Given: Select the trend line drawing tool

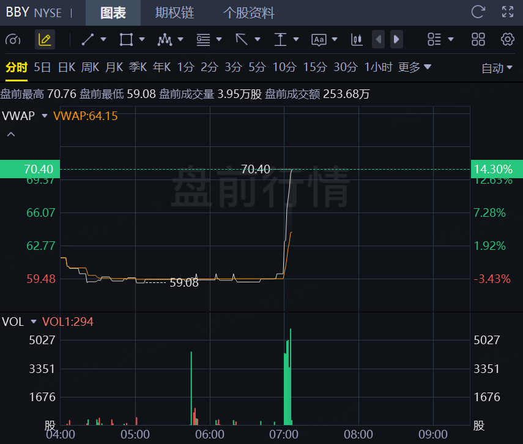Looking at the screenshot, I should click(x=87, y=40).
